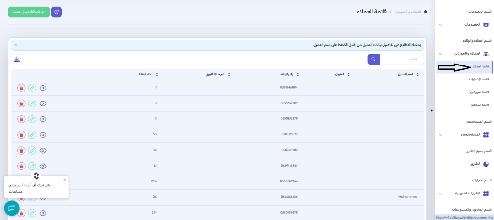Screen dimensions: 494x220
Task: Click the green pencil icon for 0559415347
Action: (x=32, y=166)
